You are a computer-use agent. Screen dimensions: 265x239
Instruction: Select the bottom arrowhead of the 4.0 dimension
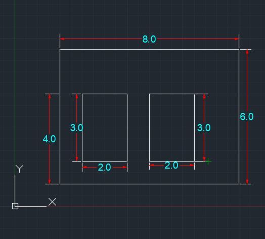coord(50,182)
